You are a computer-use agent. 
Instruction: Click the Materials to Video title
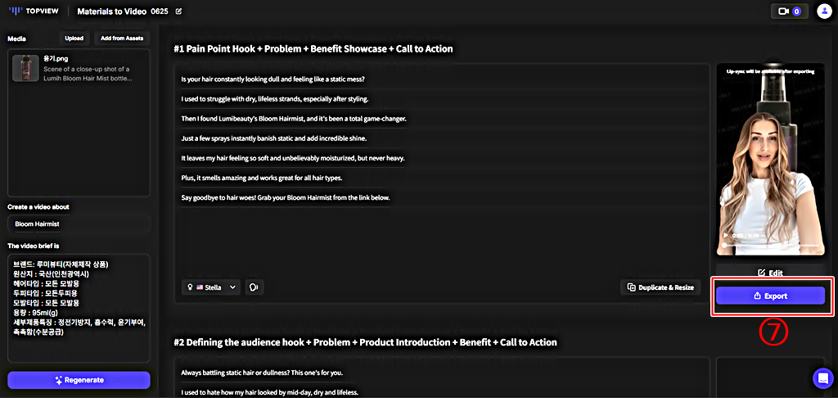coord(111,11)
